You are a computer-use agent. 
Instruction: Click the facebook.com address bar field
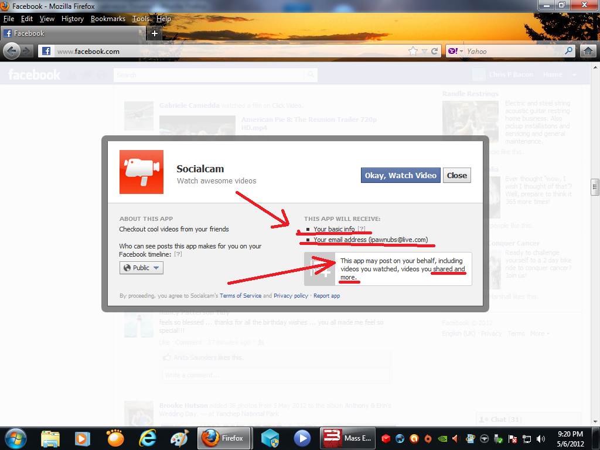point(229,52)
